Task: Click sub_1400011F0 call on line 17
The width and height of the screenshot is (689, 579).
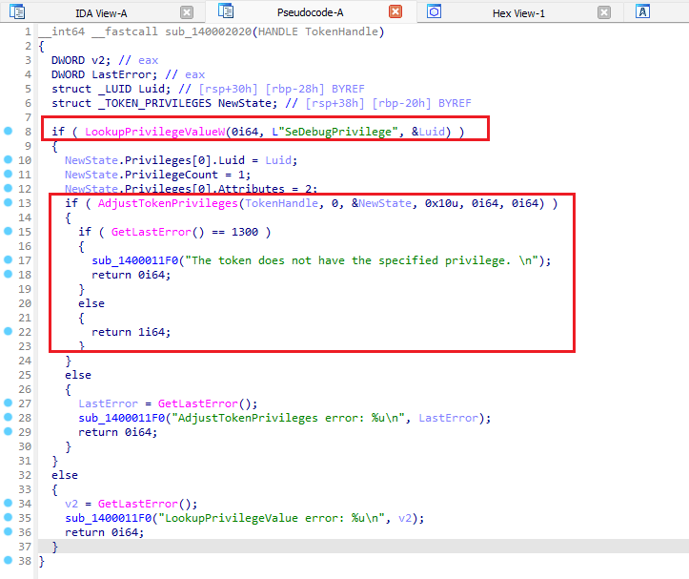Action: click(x=135, y=260)
